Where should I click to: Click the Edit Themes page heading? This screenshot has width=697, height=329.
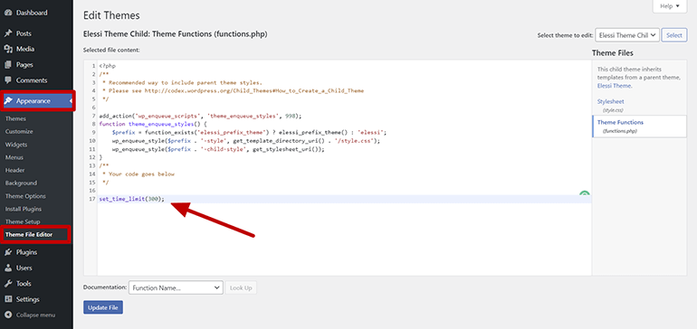[x=111, y=15]
